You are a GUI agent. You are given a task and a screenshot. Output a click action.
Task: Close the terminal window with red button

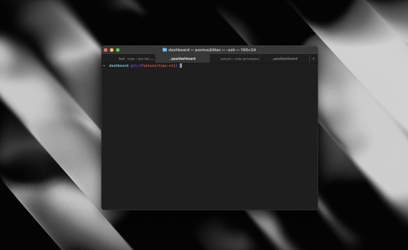pyautogui.click(x=105, y=50)
